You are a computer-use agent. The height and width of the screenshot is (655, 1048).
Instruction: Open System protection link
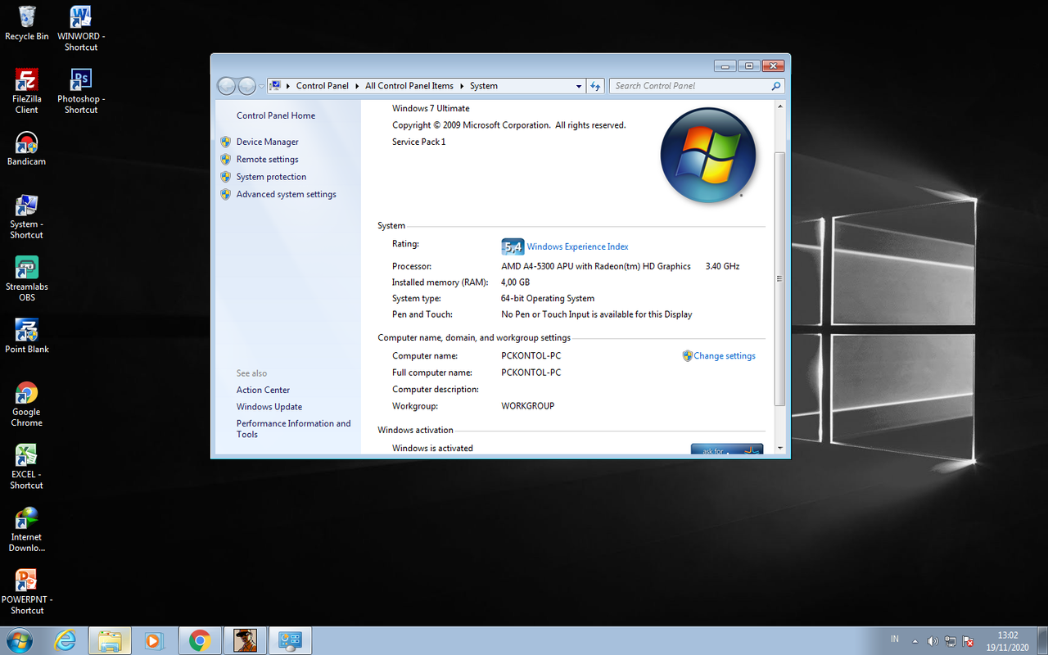271,177
